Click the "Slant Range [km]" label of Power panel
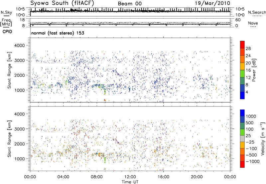This screenshot has width=266, height=184. coord(9,70)
